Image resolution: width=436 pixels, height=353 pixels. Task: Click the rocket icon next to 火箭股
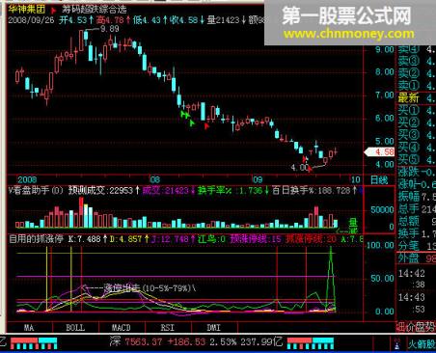(397, 344)
